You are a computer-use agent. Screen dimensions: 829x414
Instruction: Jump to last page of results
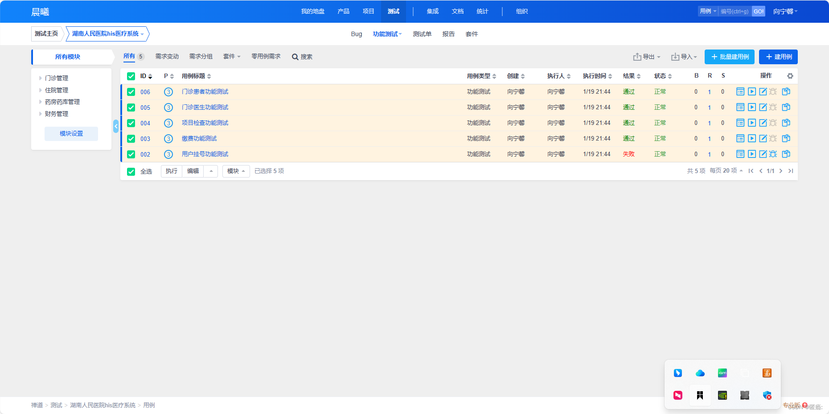click(x=791, y=171)
